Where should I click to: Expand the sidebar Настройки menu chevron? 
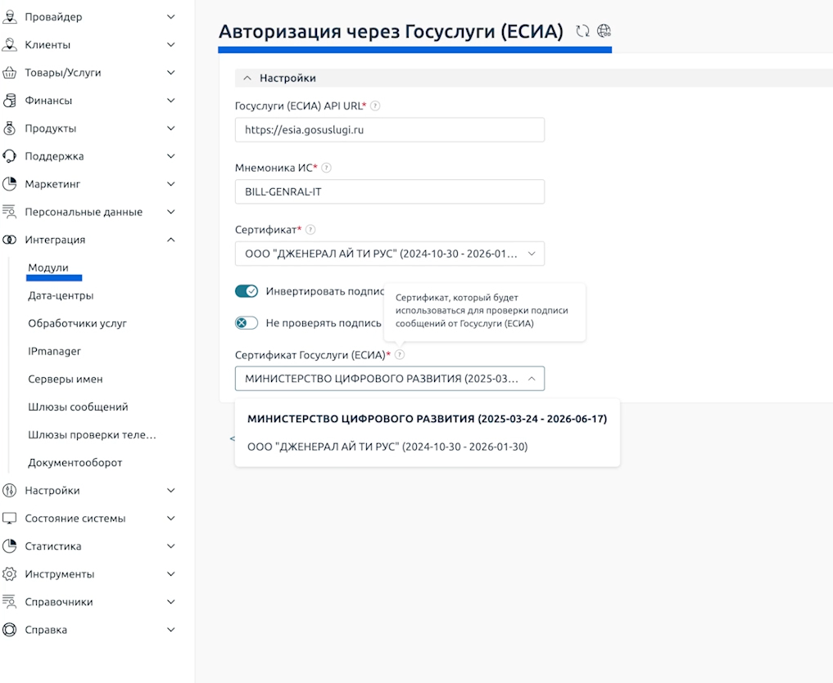click(171, 490)
